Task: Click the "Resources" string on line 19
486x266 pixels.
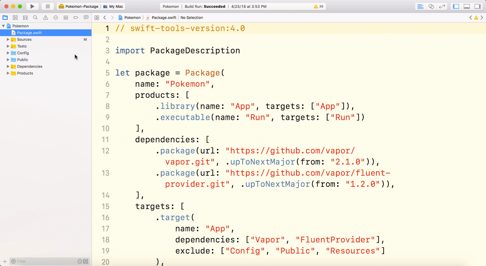Action: (353, 251)
